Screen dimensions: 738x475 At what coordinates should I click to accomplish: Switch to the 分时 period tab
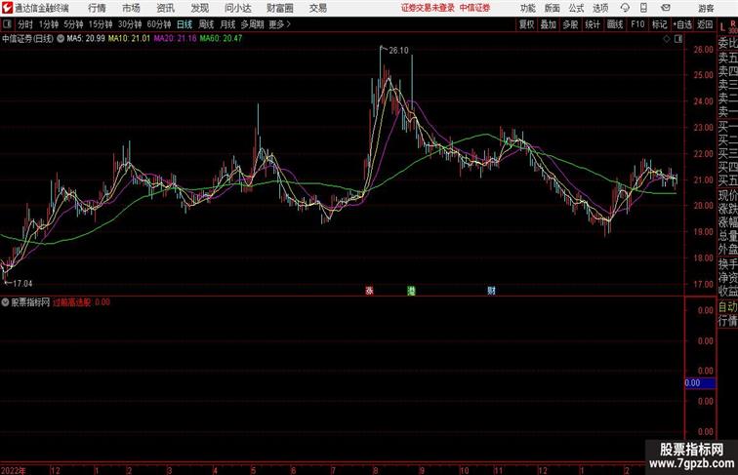pos(25,24)
